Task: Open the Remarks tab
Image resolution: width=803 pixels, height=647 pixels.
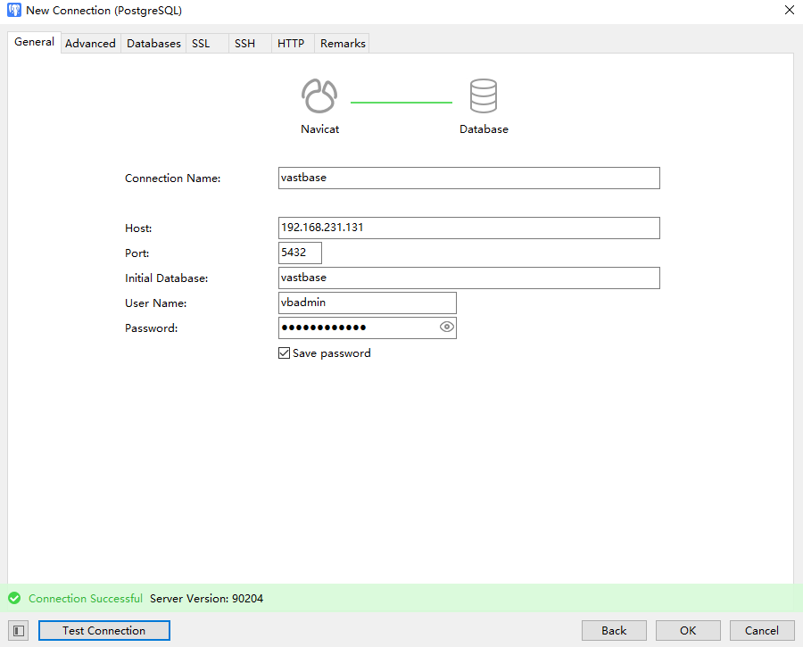Action: (342, 44)
